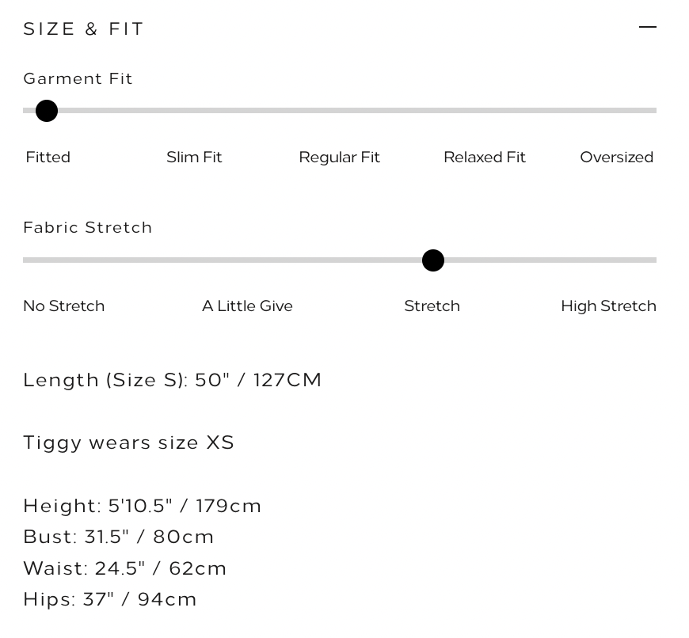Click the Garment Fit slider handle

point(47,111)
